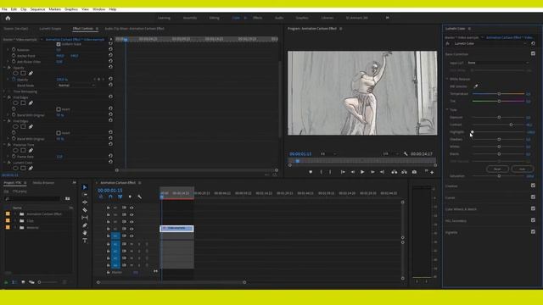Go to the Home screen icon
543x305 pixels.
8,18
